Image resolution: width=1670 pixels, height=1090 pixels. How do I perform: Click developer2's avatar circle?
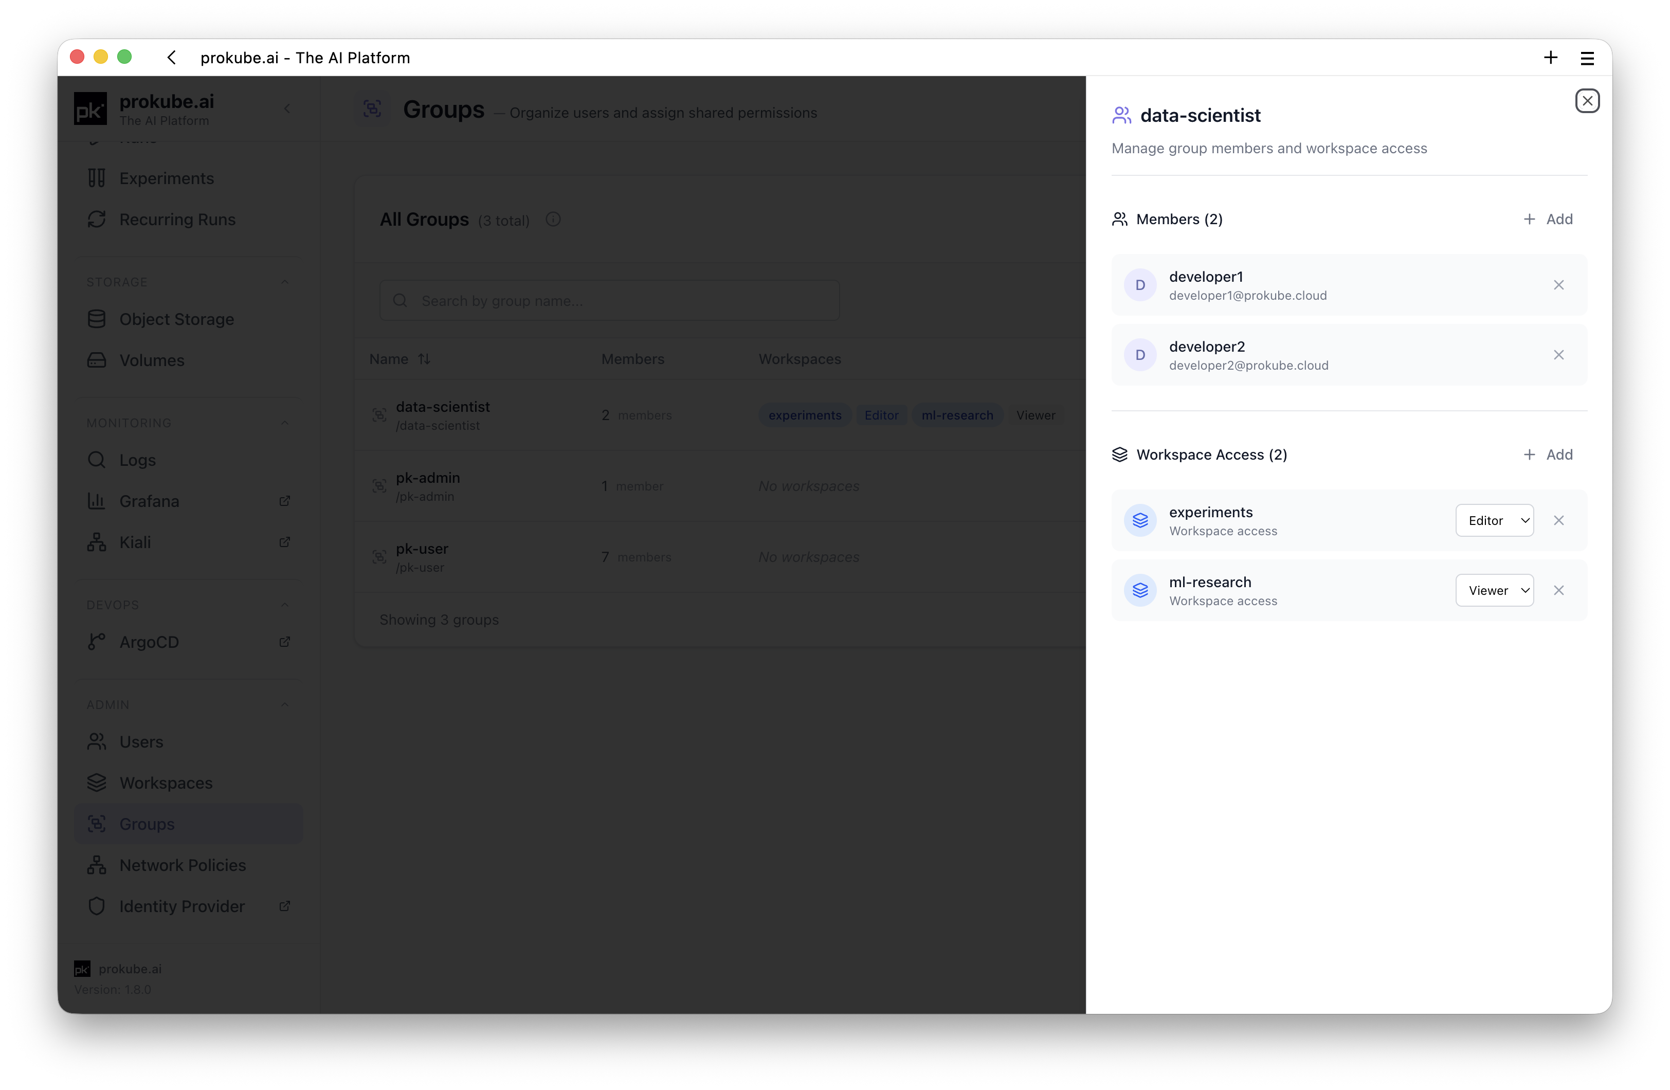1140,355
